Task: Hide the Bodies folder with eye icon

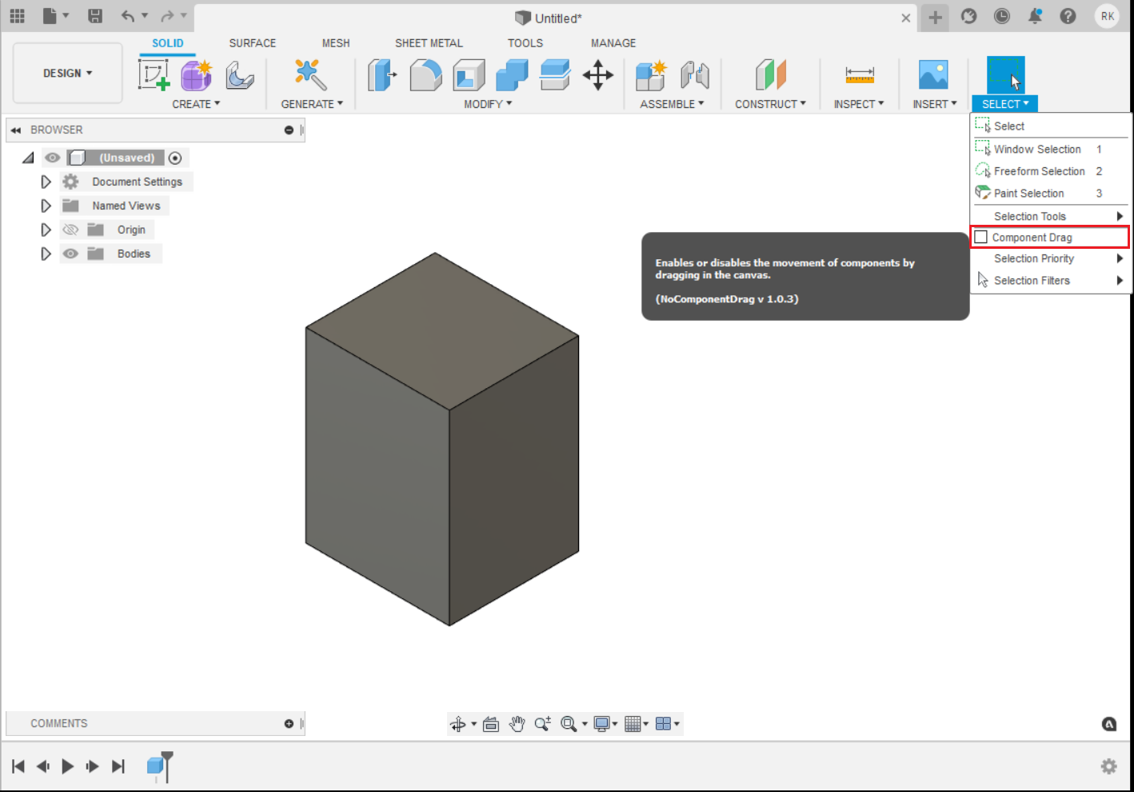Action: coord(70,254)
